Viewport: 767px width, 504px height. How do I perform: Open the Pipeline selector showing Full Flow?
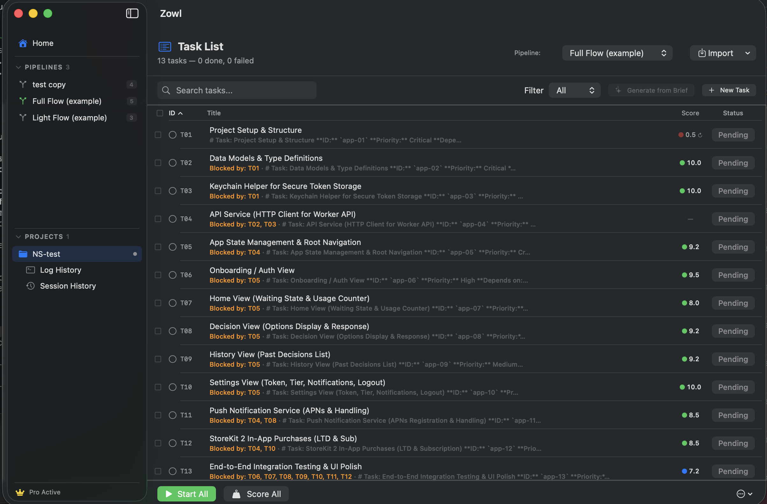pos(617,53)
